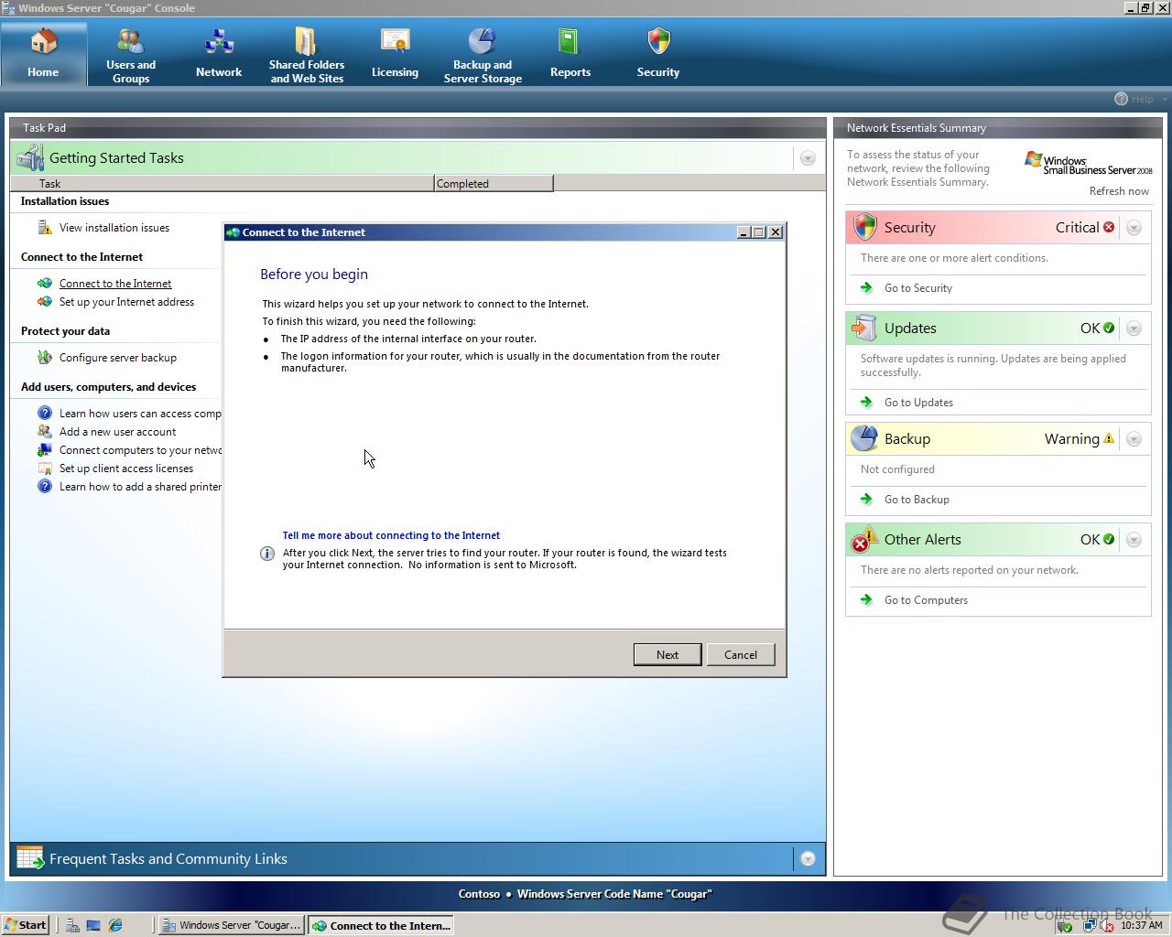Click Refresh now in the summary
1172x937 pixels.
coord(1119,191)
